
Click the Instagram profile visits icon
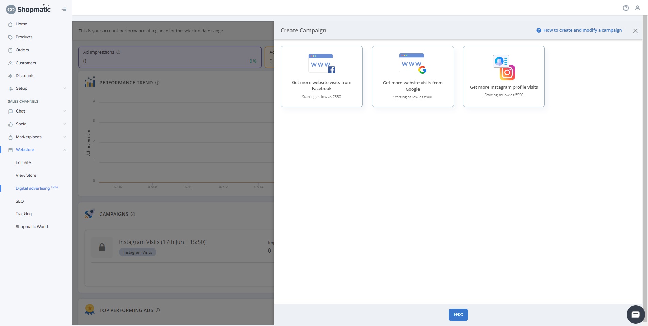pos(504,67)
